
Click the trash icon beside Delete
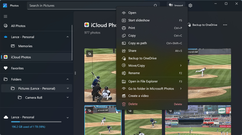tap(124, 104)
